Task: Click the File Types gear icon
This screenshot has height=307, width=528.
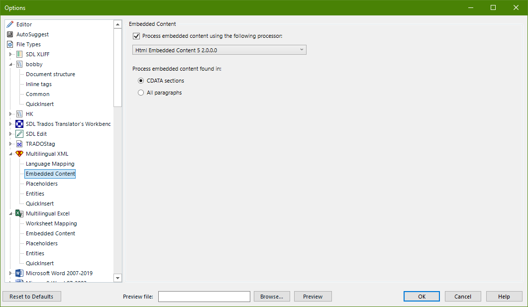Action: click(10, 44)
